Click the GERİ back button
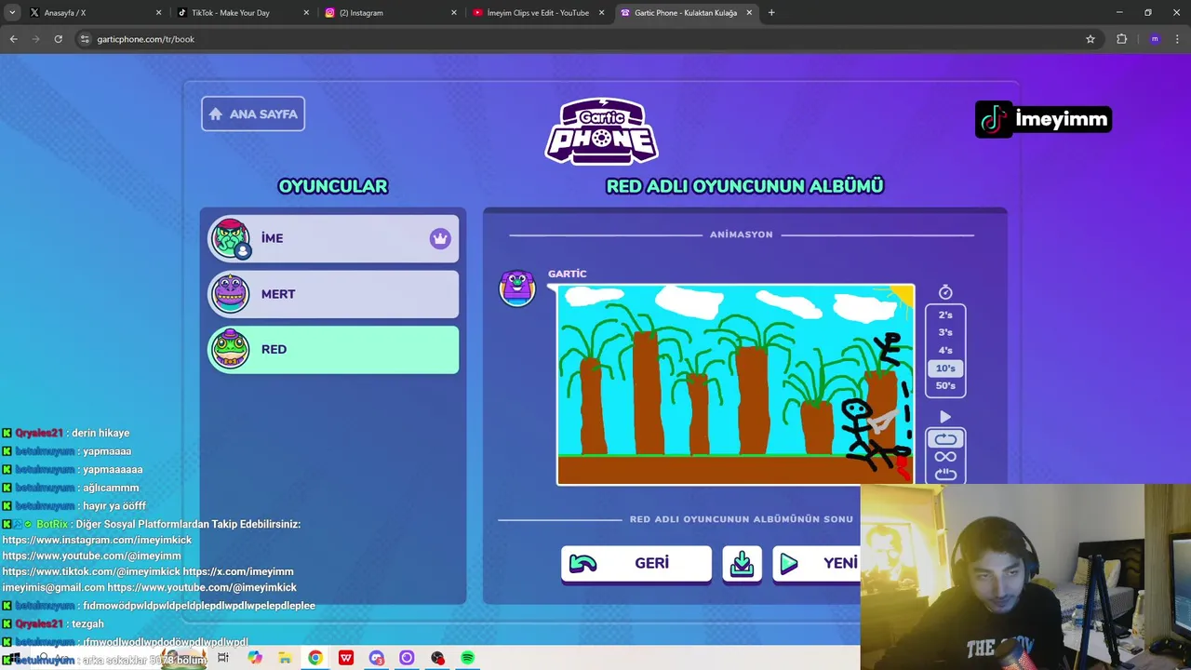The height and width of the screenshot is (670, 1191). (636, 564)
